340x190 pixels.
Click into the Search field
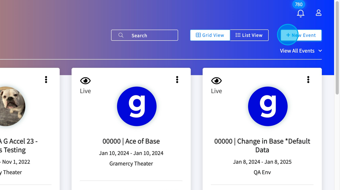[x=144, y=35]
